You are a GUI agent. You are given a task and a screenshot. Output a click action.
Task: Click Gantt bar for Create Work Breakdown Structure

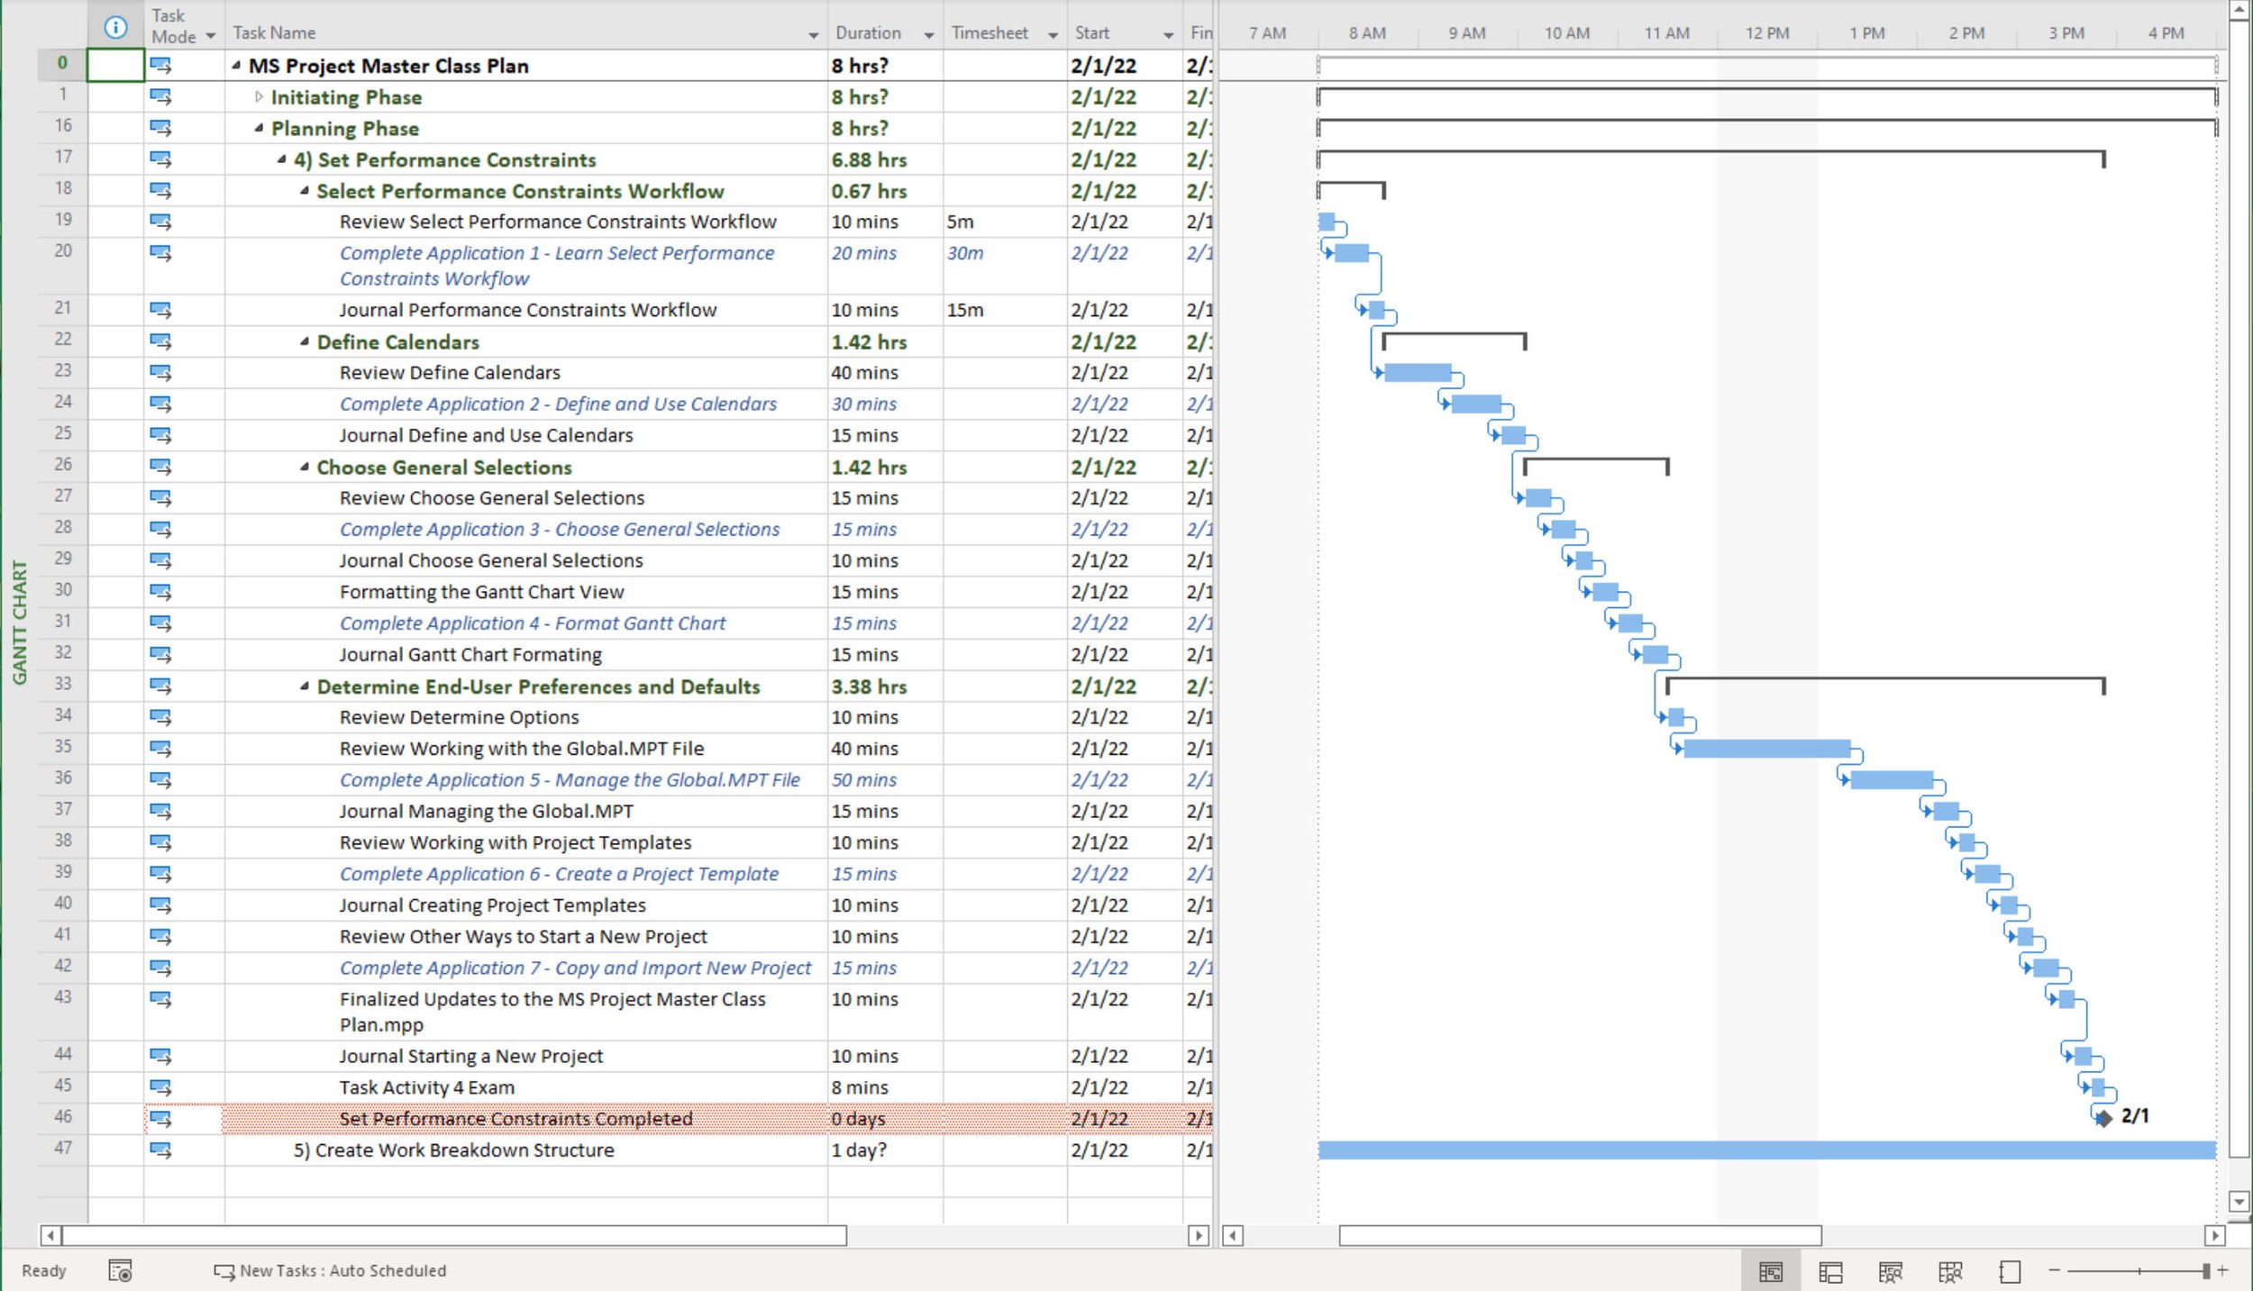1766,1150
